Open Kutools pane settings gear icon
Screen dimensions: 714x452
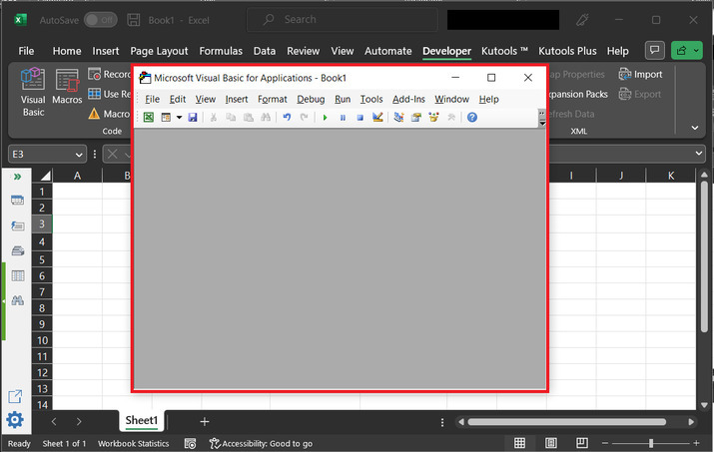click(x=15, y=420)
